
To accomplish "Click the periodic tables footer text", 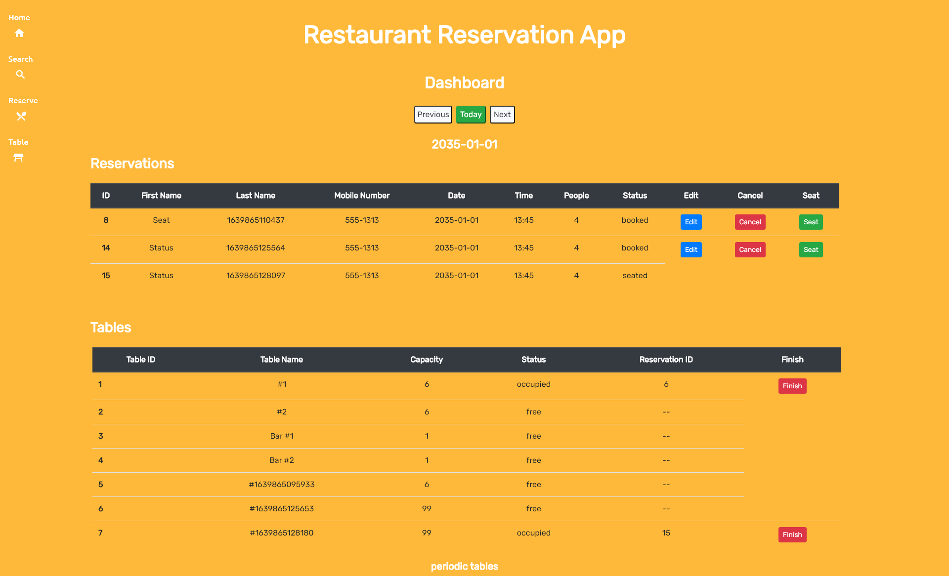I will [465, 567].
